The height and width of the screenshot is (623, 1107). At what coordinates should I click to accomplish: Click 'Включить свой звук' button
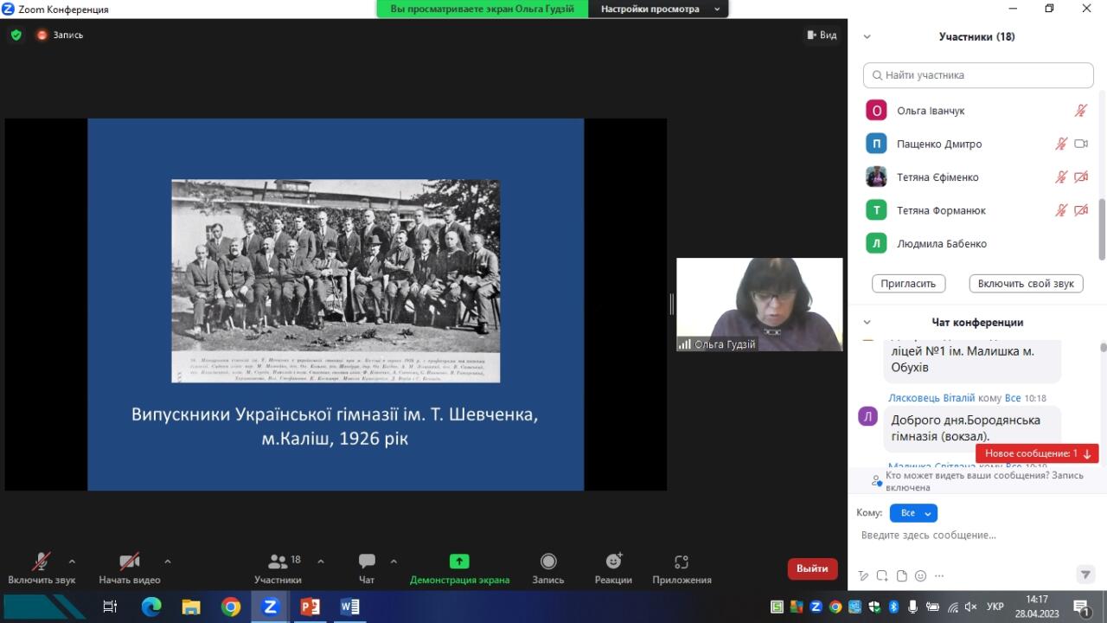pos(1026,283)
